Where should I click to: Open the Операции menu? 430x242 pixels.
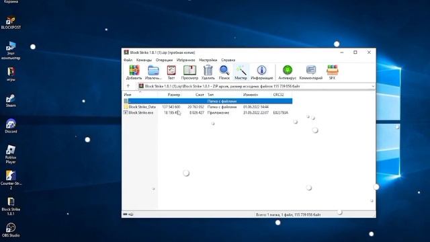[x=164, y=60]
